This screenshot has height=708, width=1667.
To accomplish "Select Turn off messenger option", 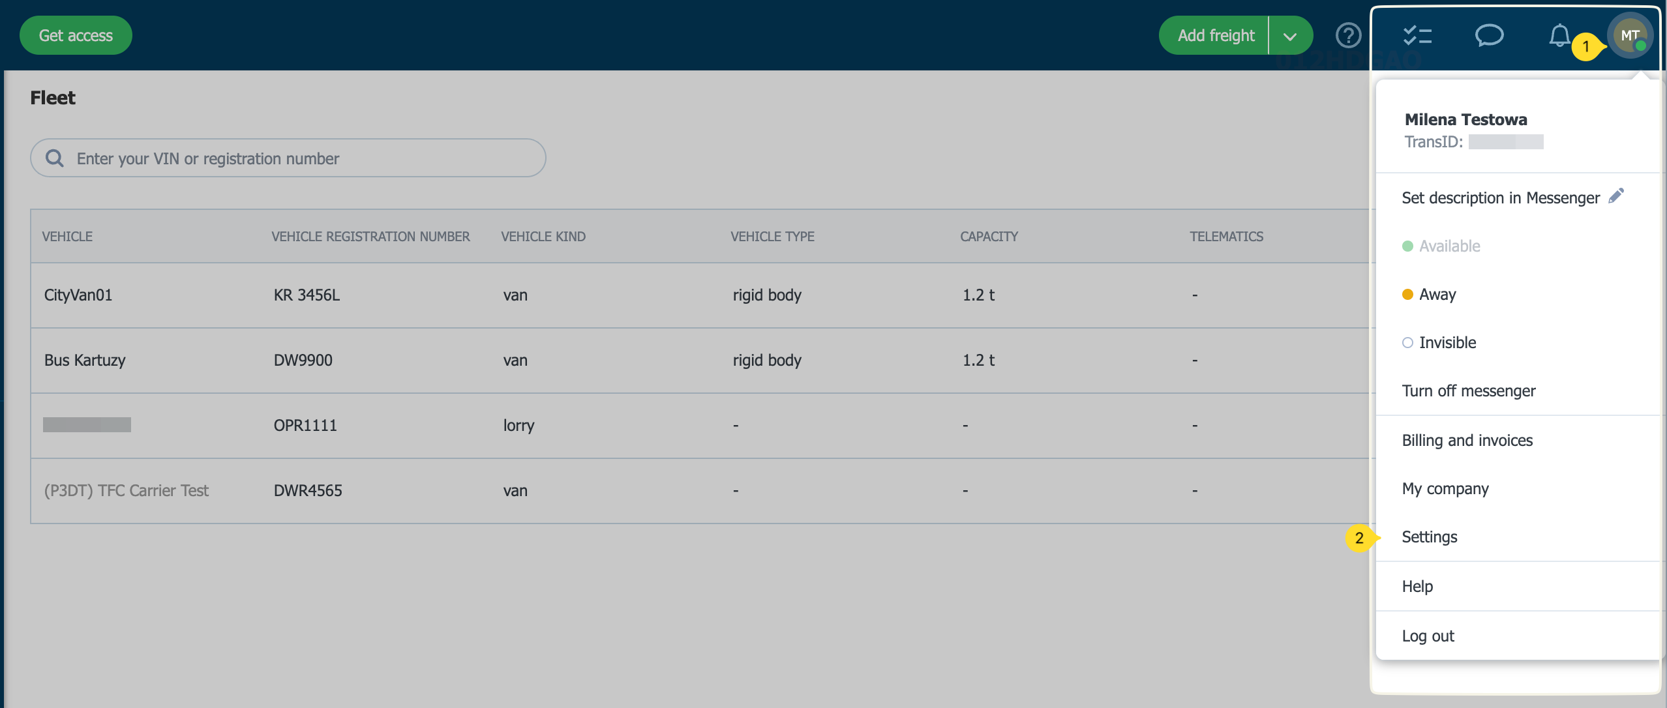I will [1469, 391].
